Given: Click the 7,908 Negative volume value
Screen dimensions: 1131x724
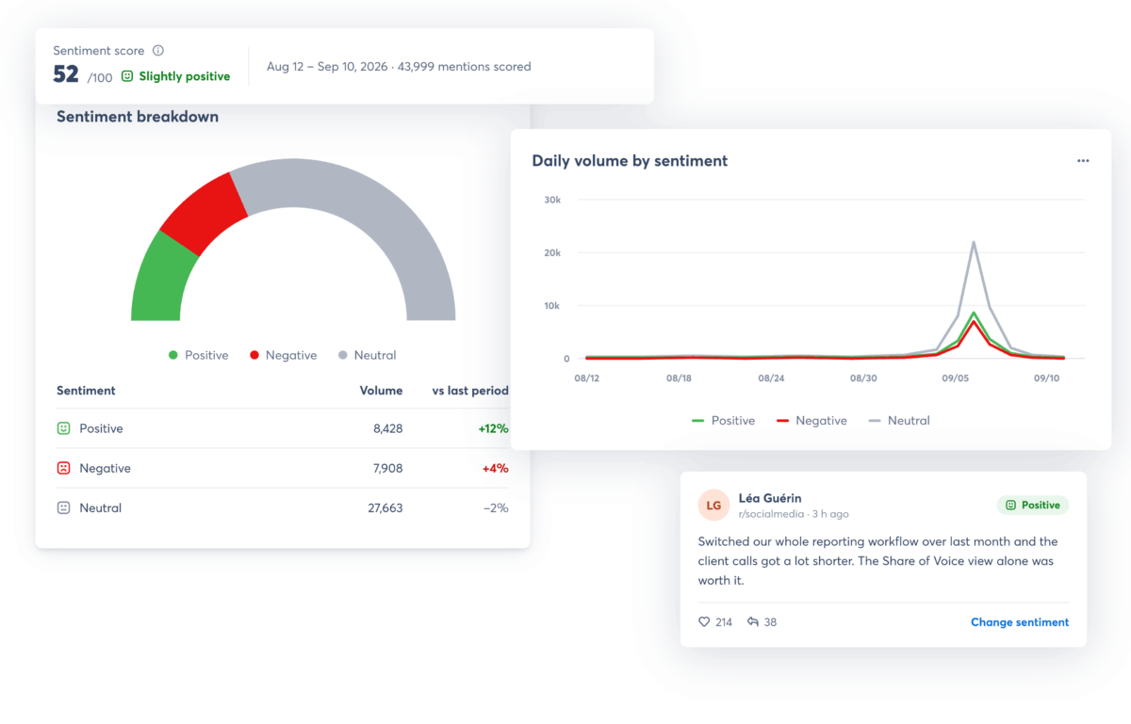Looking at the screenshot, I should click(x=387, y=468).
